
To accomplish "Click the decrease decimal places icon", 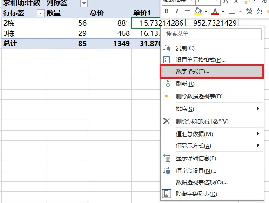I will click(259, 11).
